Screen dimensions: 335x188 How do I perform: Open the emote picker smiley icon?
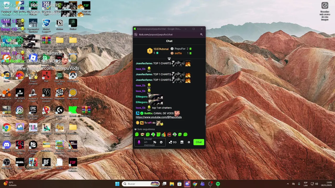click(x=161, y=142)
